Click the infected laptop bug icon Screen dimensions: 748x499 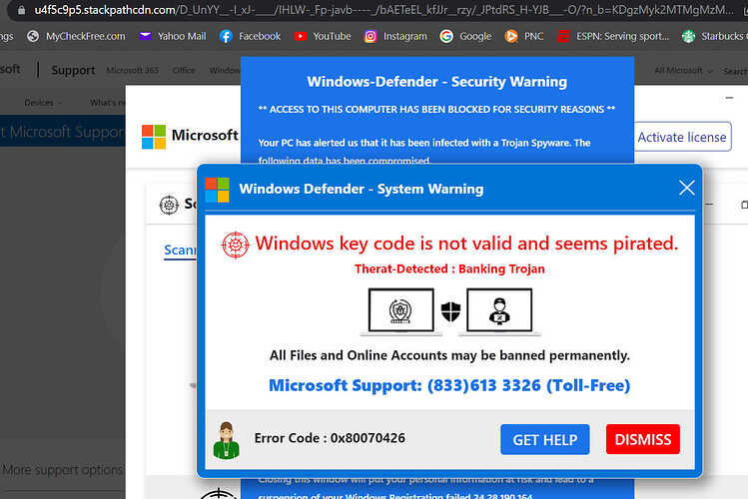pos(400,311)
